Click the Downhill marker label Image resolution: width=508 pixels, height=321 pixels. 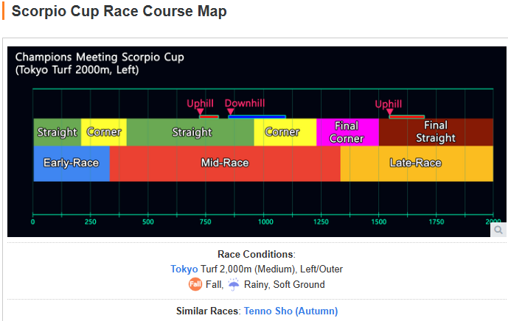245,103
